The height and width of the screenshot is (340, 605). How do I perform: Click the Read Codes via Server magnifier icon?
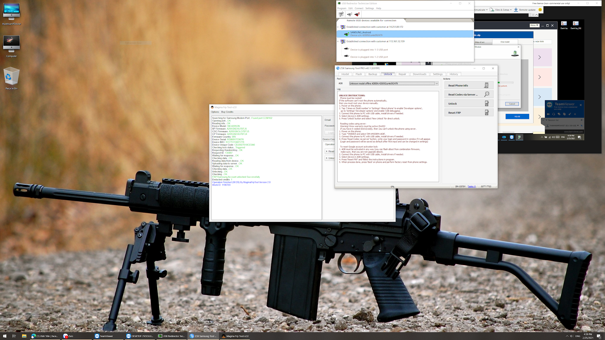[x=487, y=94]
